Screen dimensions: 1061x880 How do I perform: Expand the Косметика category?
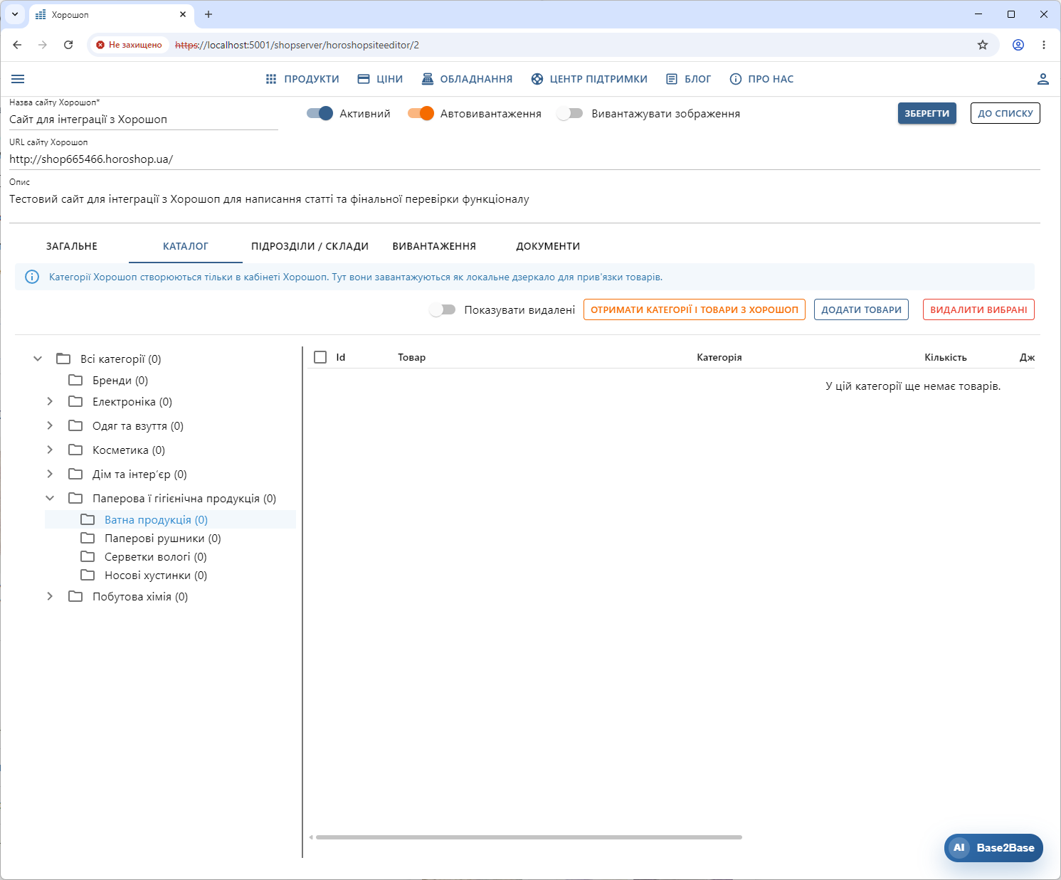point(50,450)
